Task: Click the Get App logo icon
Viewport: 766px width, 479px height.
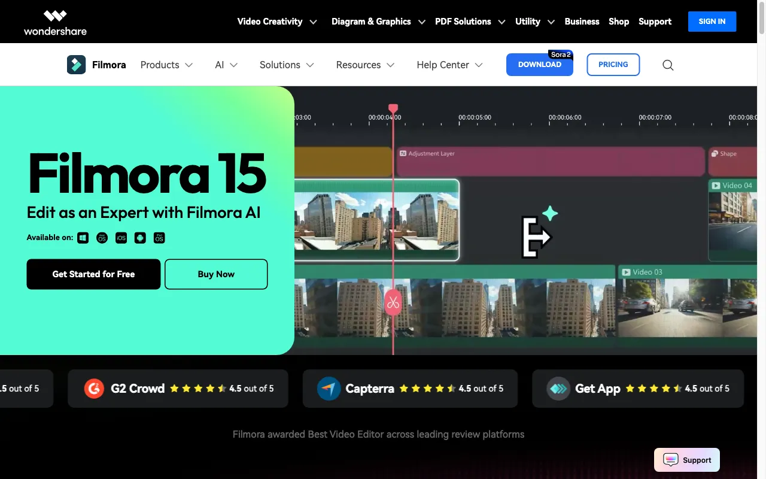Action: pos(558,389)
